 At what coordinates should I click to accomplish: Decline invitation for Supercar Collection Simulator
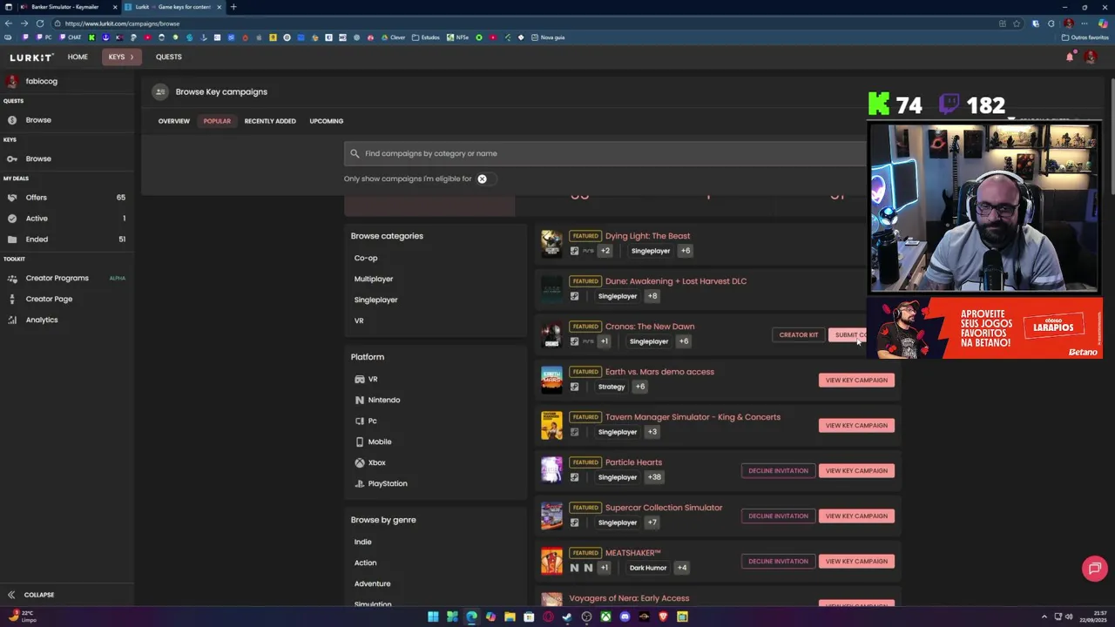pos(778,516)
